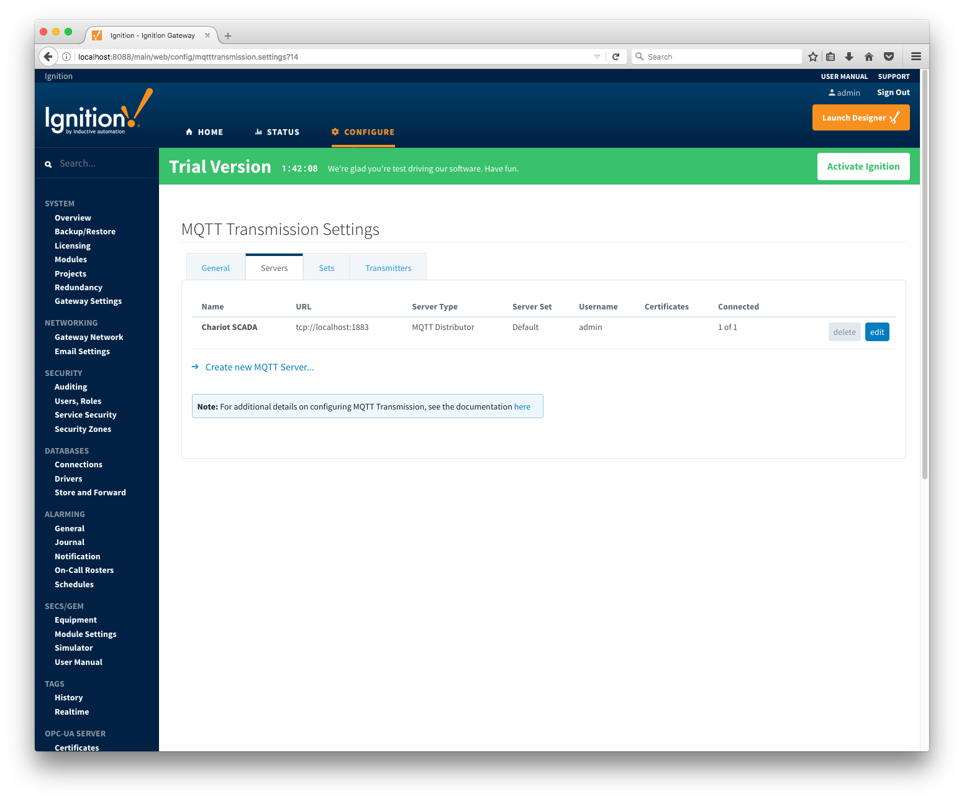Open Users, Roles in sidebar

pos(78,401)
